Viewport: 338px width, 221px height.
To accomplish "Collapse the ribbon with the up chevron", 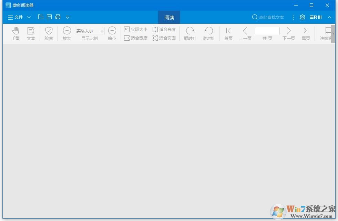I will tap(329, 17).
